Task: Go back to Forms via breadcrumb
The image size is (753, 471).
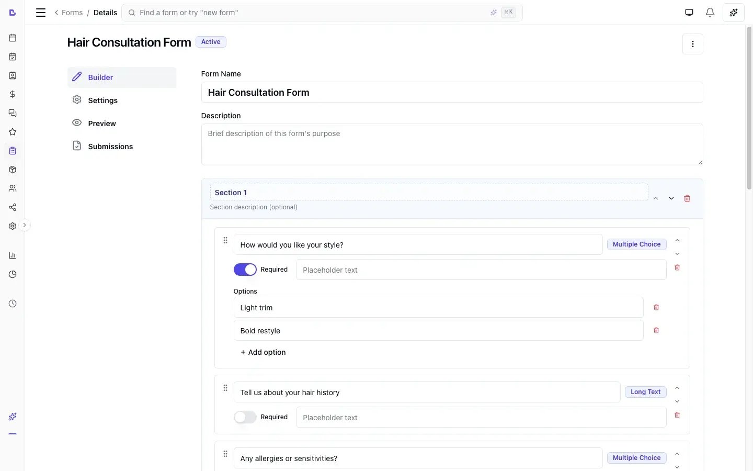Action: pyautogui.click(x=72, y=12)
